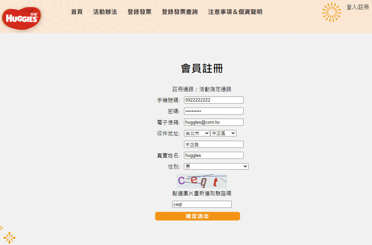Click the captcha code input field
Viewport: 372px width, 245px height.
click(202, 204)
